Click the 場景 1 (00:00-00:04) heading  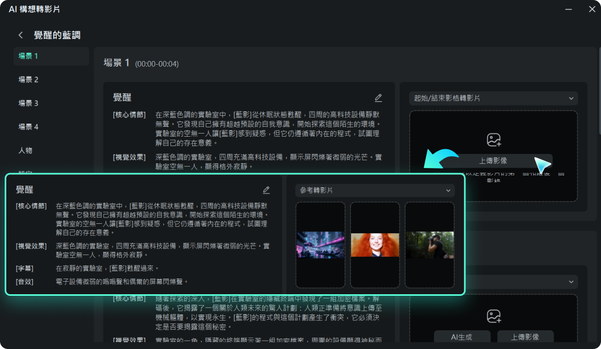141,63
